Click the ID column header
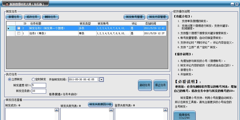Viewport: 240px width, 120px height. 26,24
